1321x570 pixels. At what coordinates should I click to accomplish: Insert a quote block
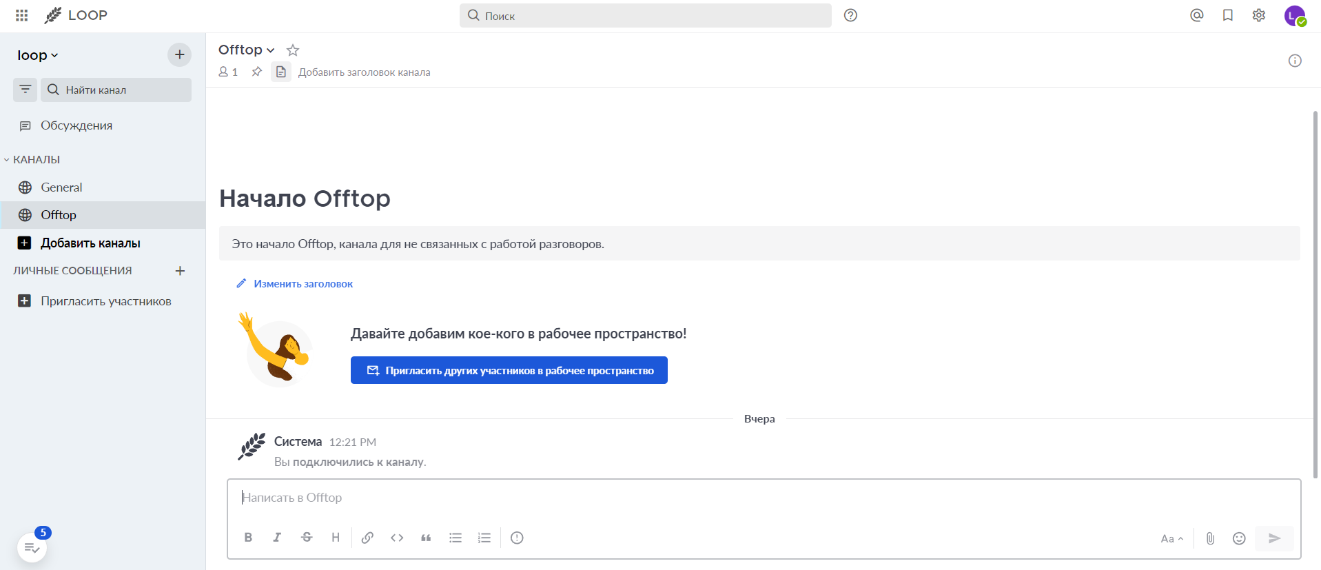[426, 538]
